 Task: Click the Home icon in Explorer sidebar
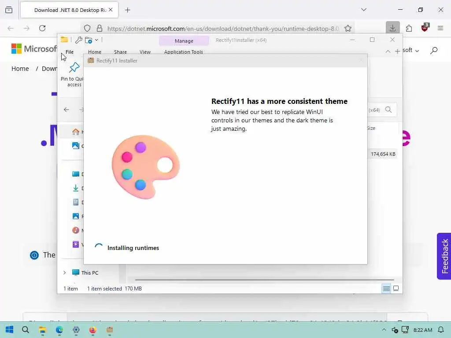76,132
